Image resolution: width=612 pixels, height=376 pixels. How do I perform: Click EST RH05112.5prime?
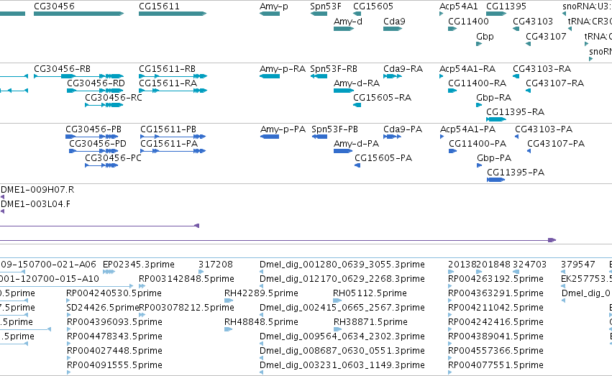point(370,294)
